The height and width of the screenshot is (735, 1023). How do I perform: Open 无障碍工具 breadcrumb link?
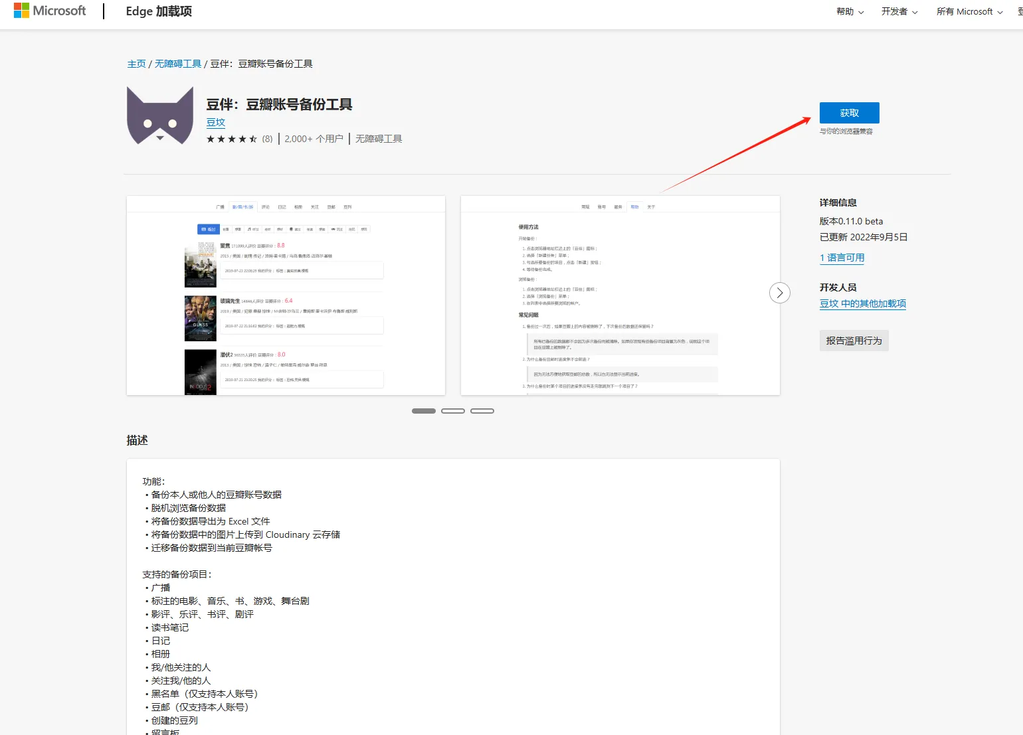coord(178,64)
